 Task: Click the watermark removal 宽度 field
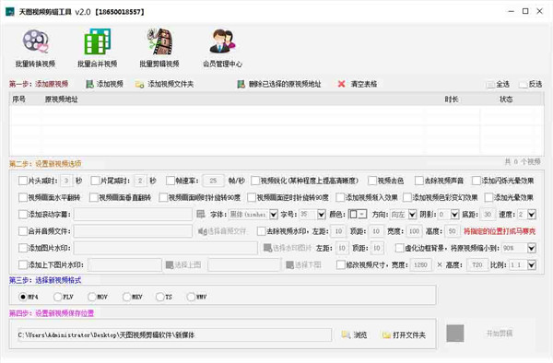(x=414, y=231)
